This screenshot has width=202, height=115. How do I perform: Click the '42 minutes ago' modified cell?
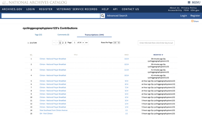(158, 77)
